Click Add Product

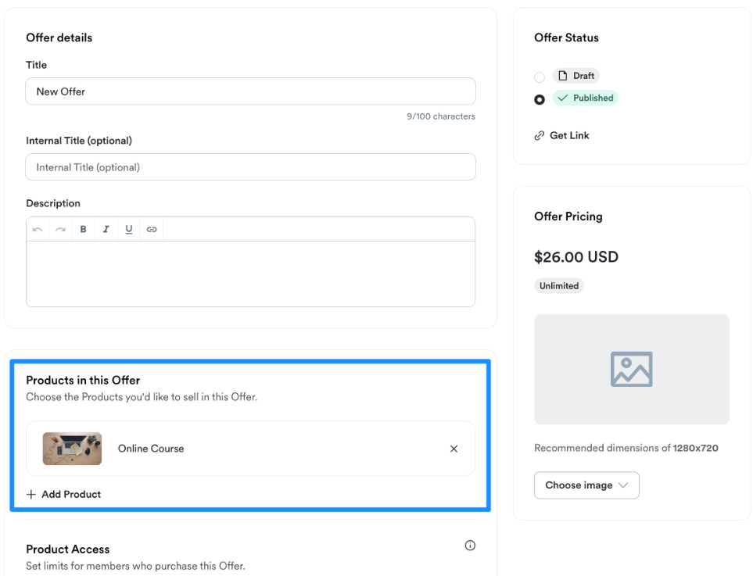(64, 495)
